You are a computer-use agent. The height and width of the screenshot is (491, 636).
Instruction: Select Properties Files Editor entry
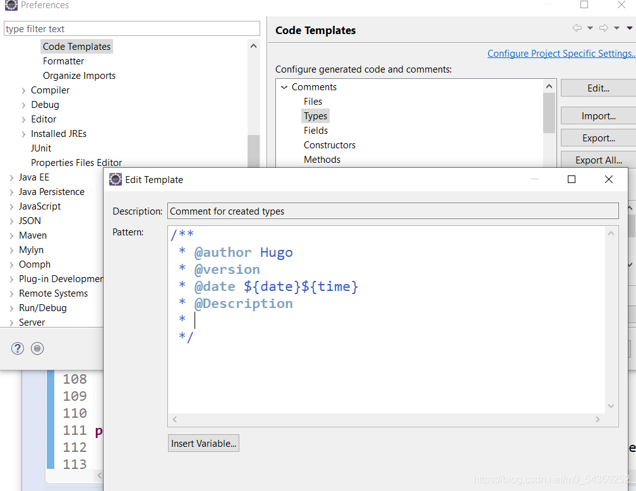(x=76, y=163)
